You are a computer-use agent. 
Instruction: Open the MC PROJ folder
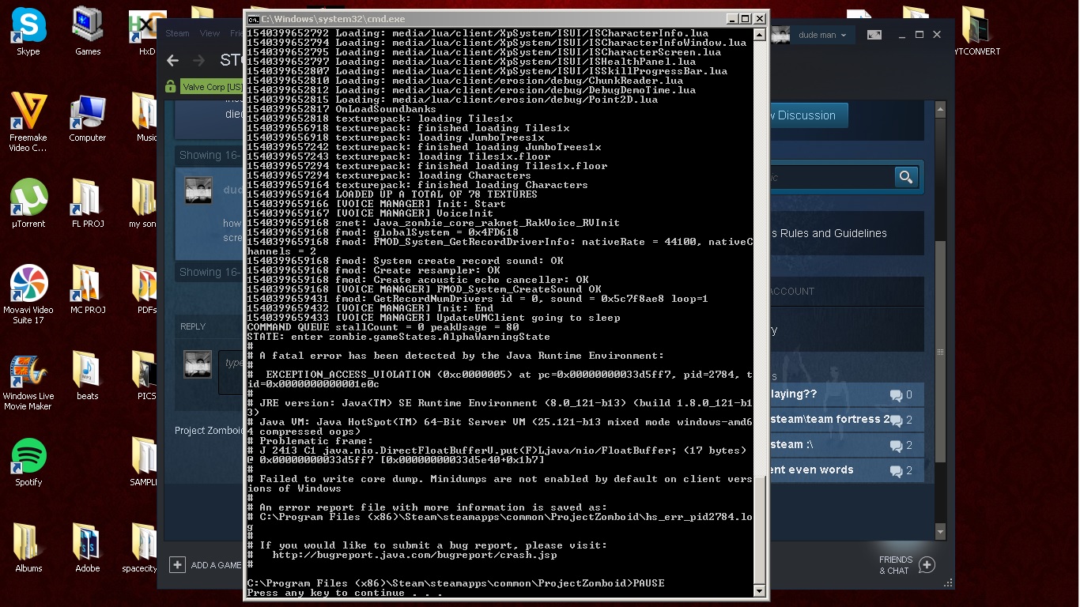[x=88, y=290]
